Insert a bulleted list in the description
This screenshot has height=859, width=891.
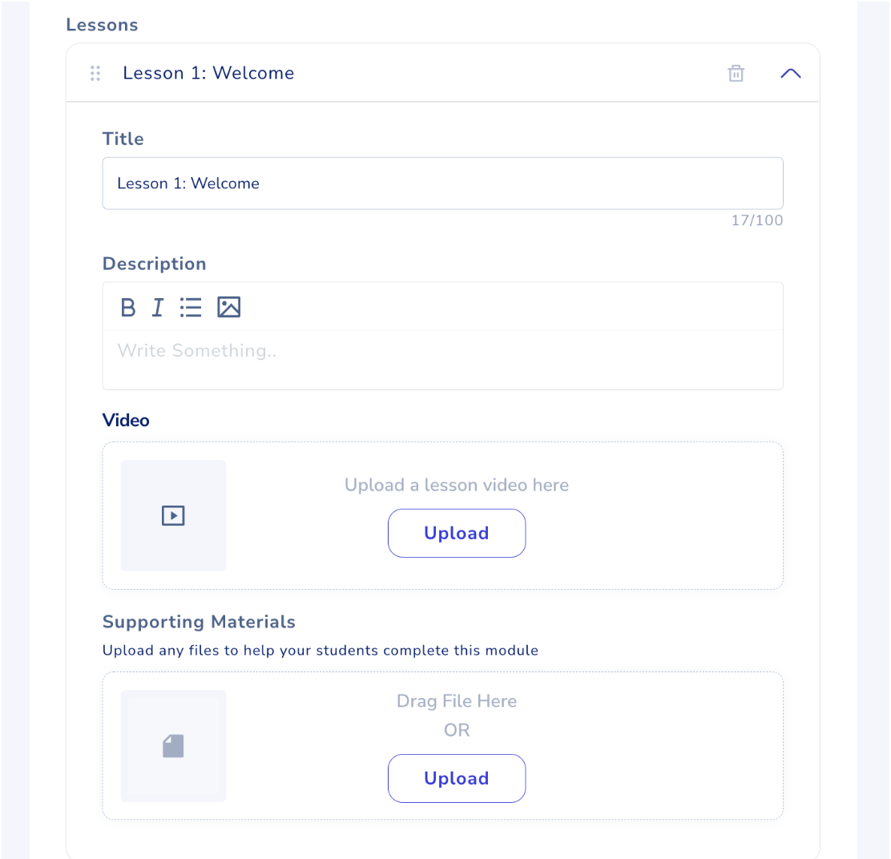pos(191,307)
